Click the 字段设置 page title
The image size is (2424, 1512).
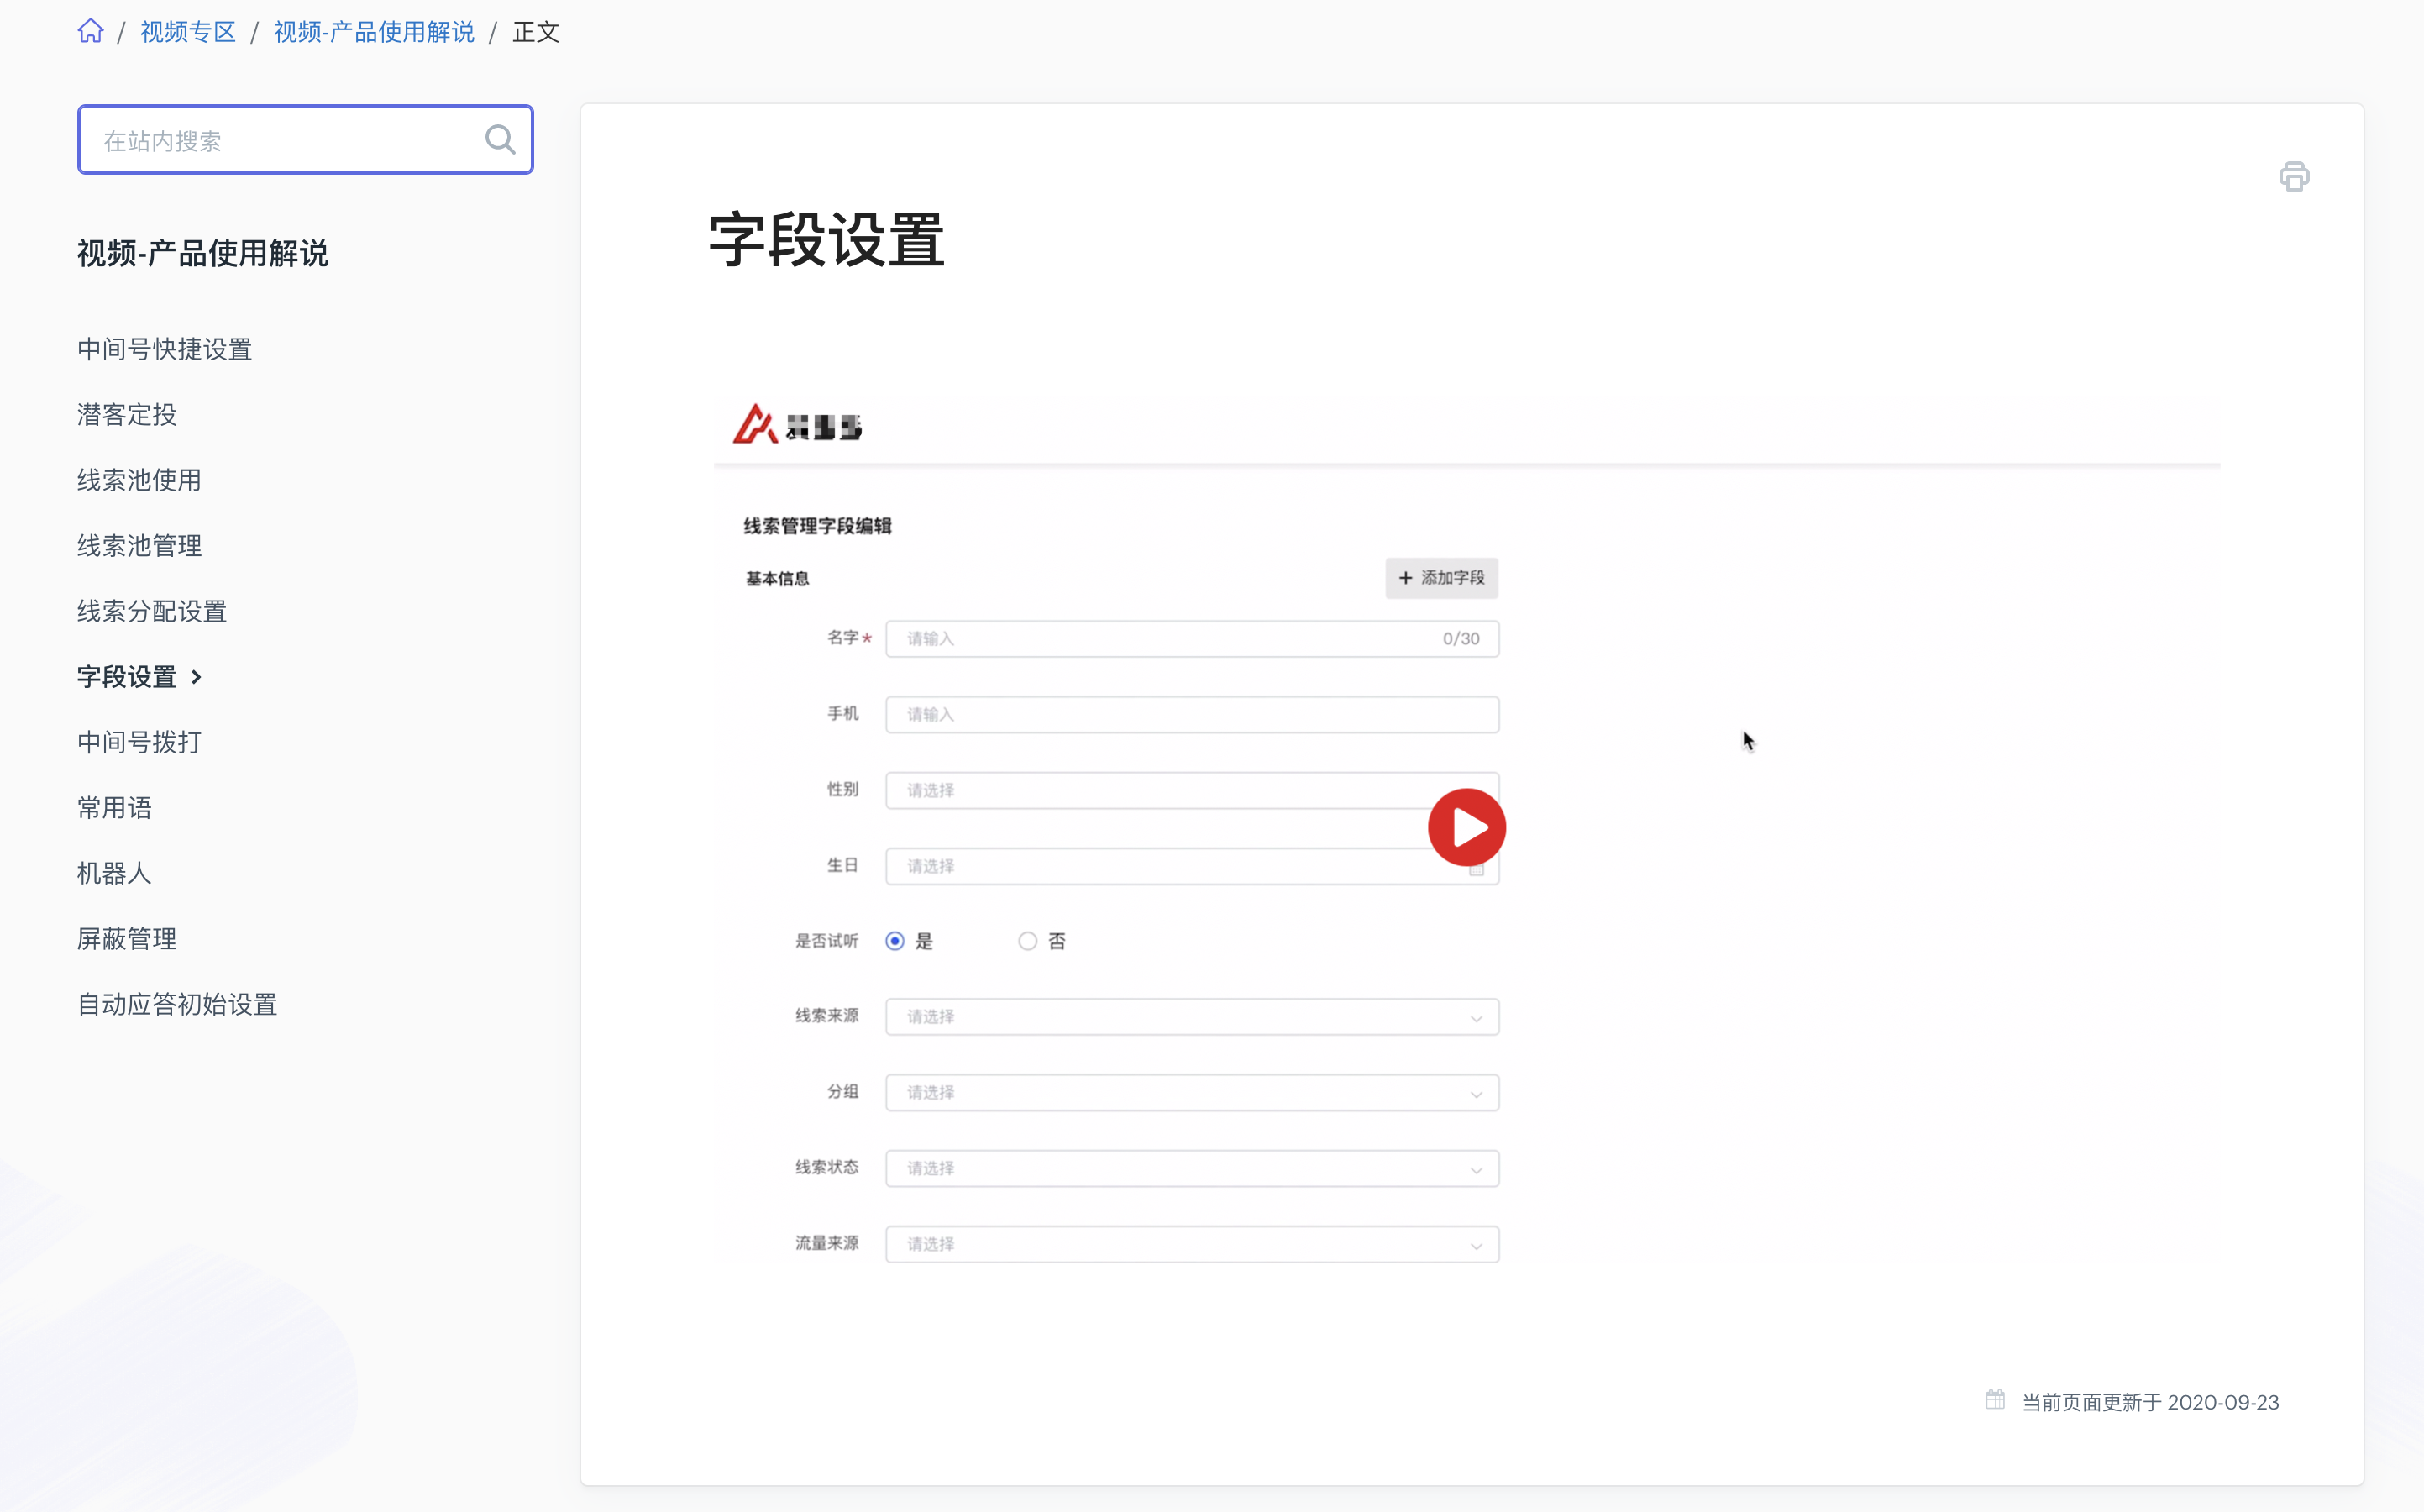[x=826, y=240]
